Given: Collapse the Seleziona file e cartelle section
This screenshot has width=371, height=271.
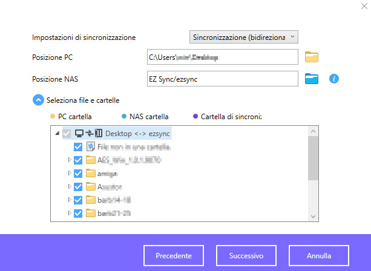Looking at the screenshot, I should point(38,100).
